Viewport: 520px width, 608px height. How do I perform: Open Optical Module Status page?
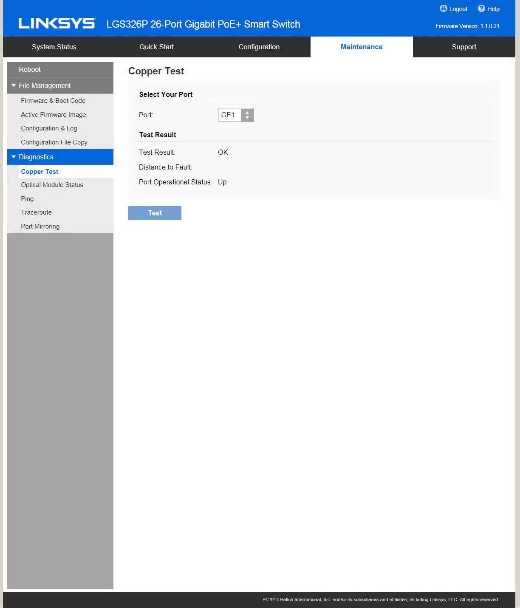52,185
